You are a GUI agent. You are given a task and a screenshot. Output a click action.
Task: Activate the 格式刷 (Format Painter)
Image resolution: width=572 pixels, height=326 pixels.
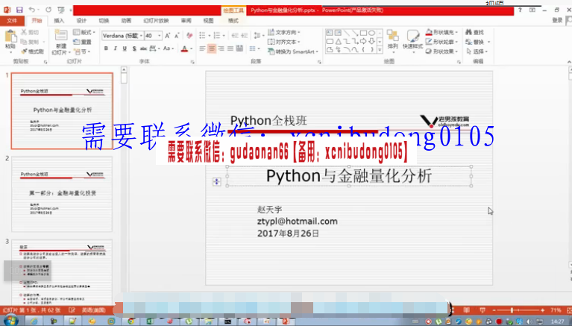click(32, 51)
